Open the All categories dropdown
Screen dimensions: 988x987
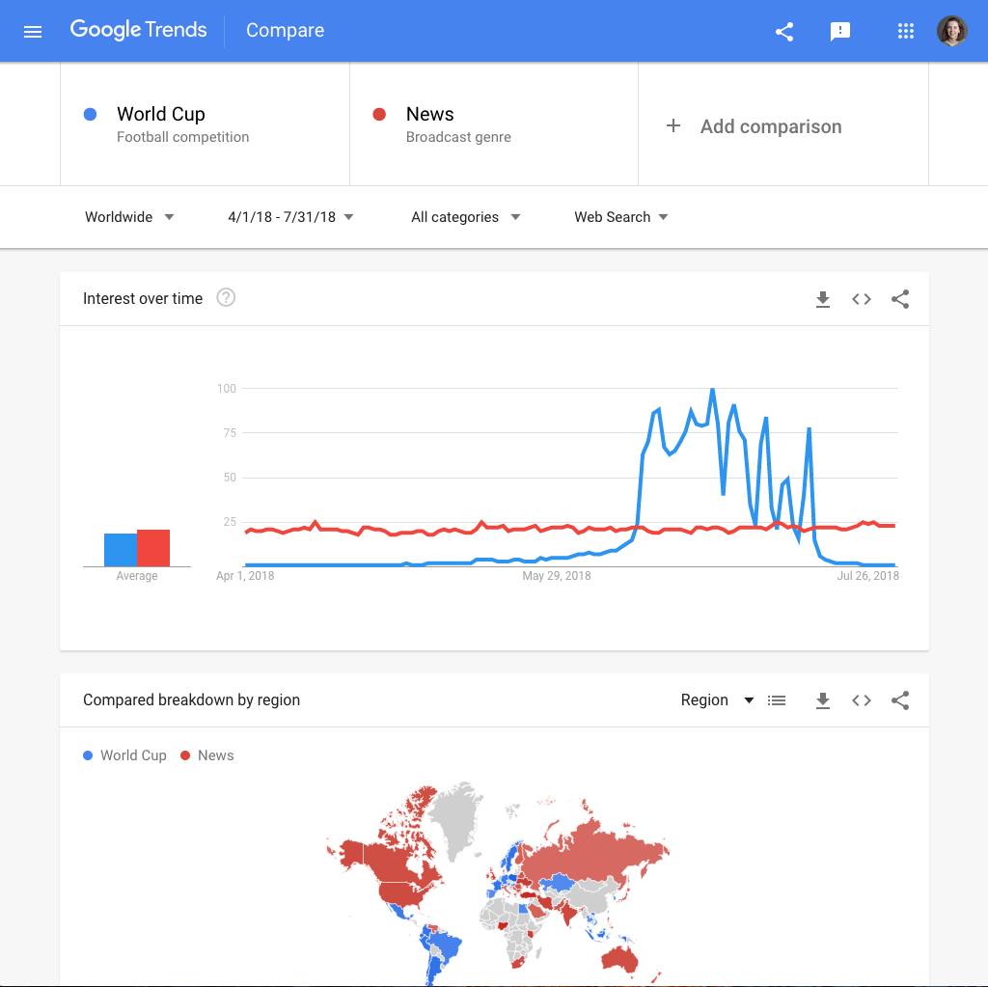coord(466,217)
